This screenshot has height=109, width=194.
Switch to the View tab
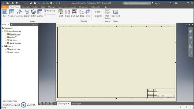click(59, 7)
